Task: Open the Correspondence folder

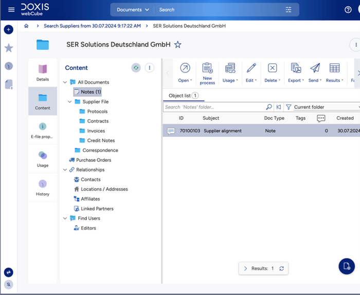Action: pos(97,150)
